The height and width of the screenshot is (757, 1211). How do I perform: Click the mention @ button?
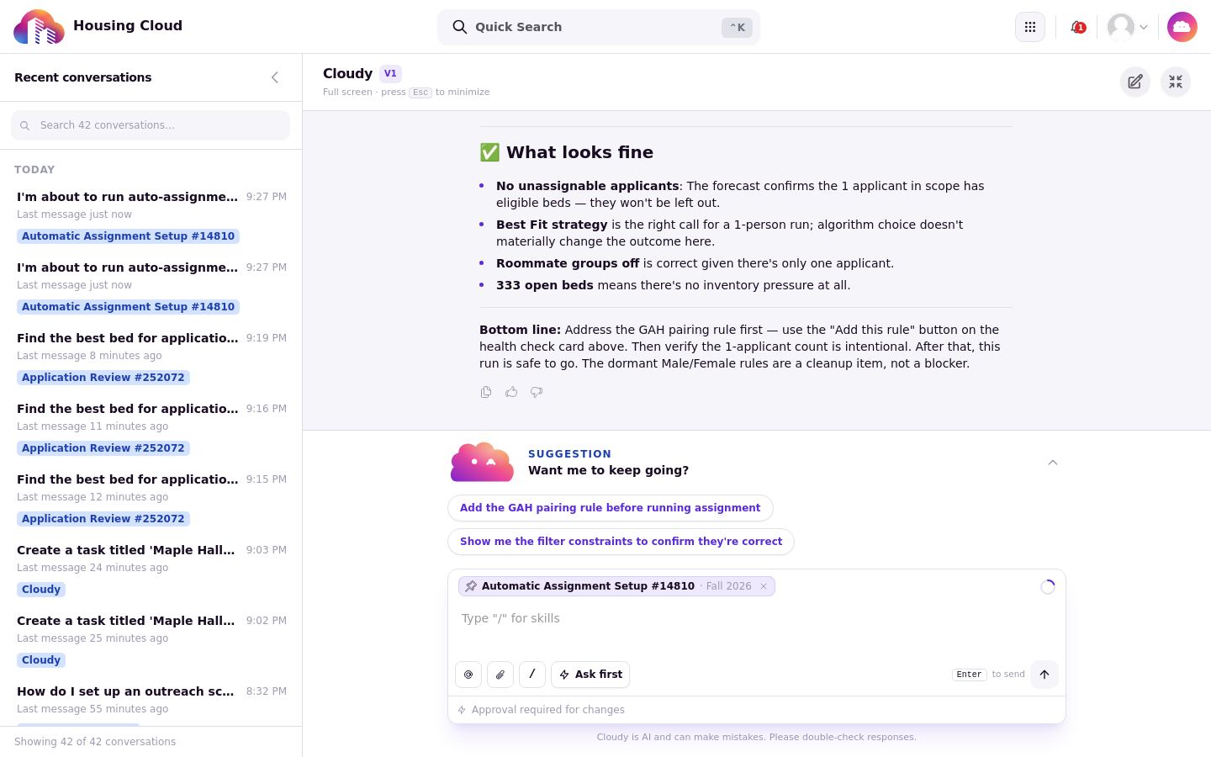tap(468, 675)
